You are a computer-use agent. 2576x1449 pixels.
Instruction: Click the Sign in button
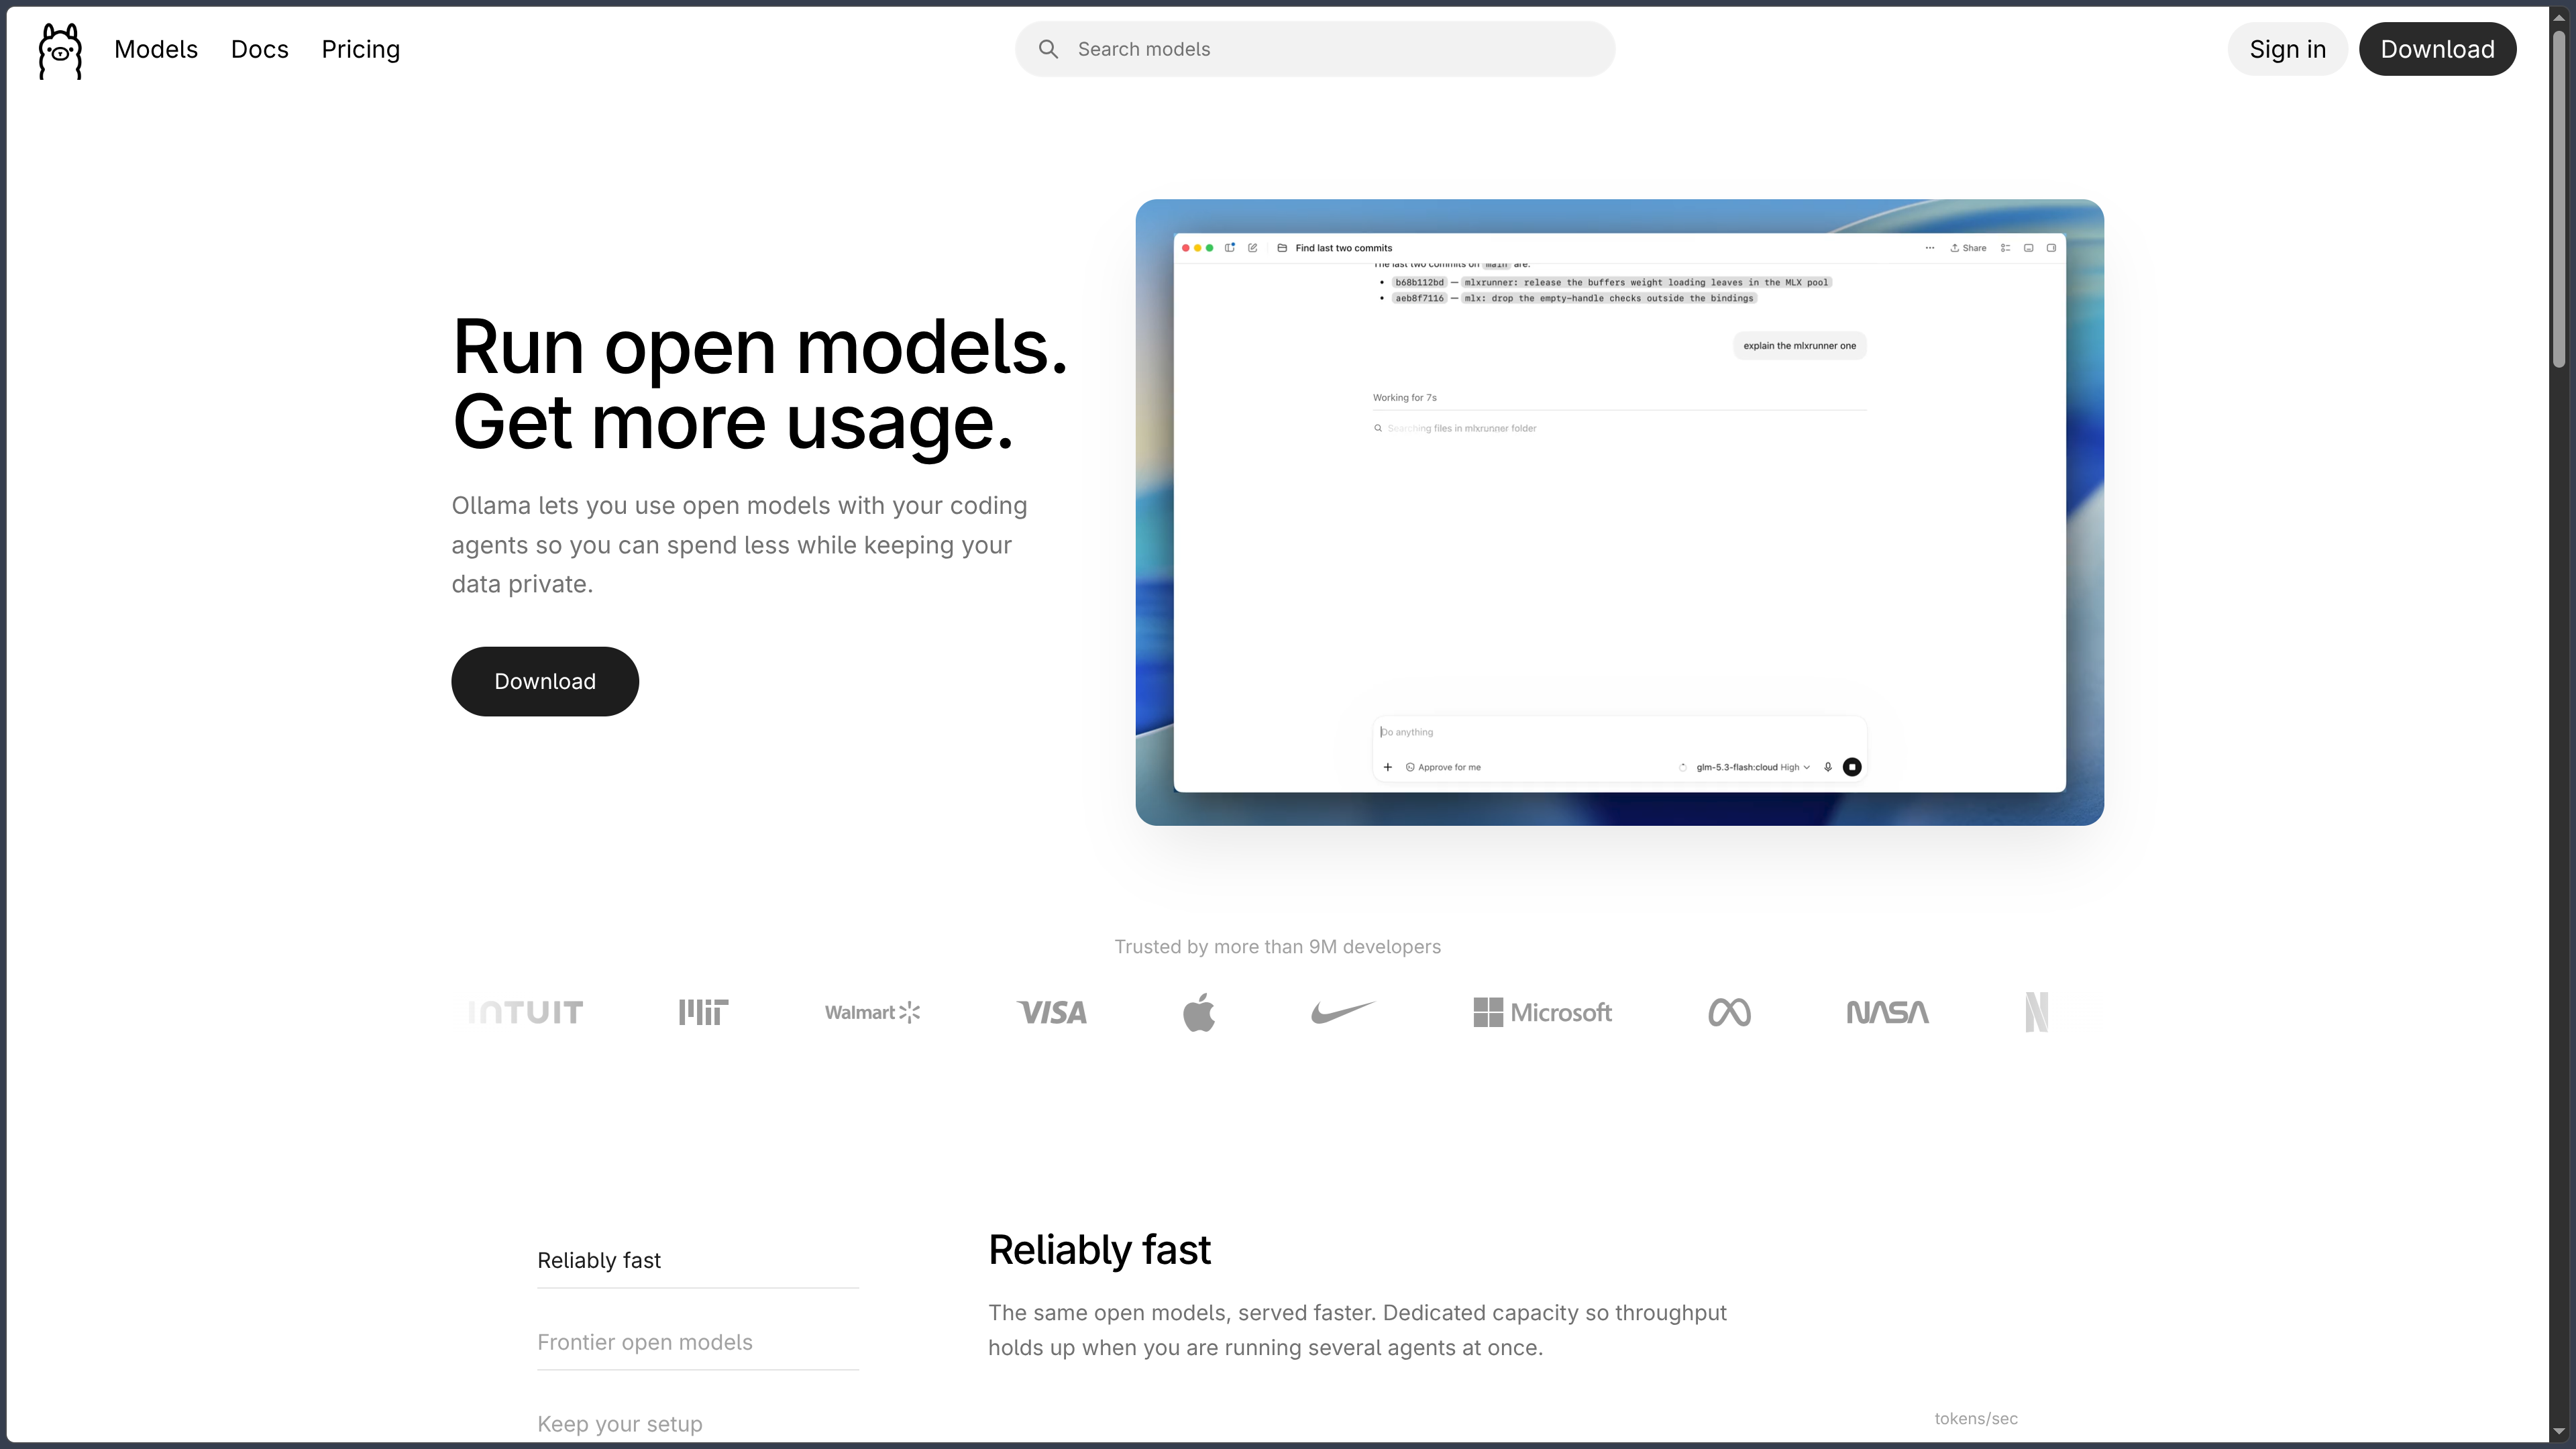[x=2287, y=49]
